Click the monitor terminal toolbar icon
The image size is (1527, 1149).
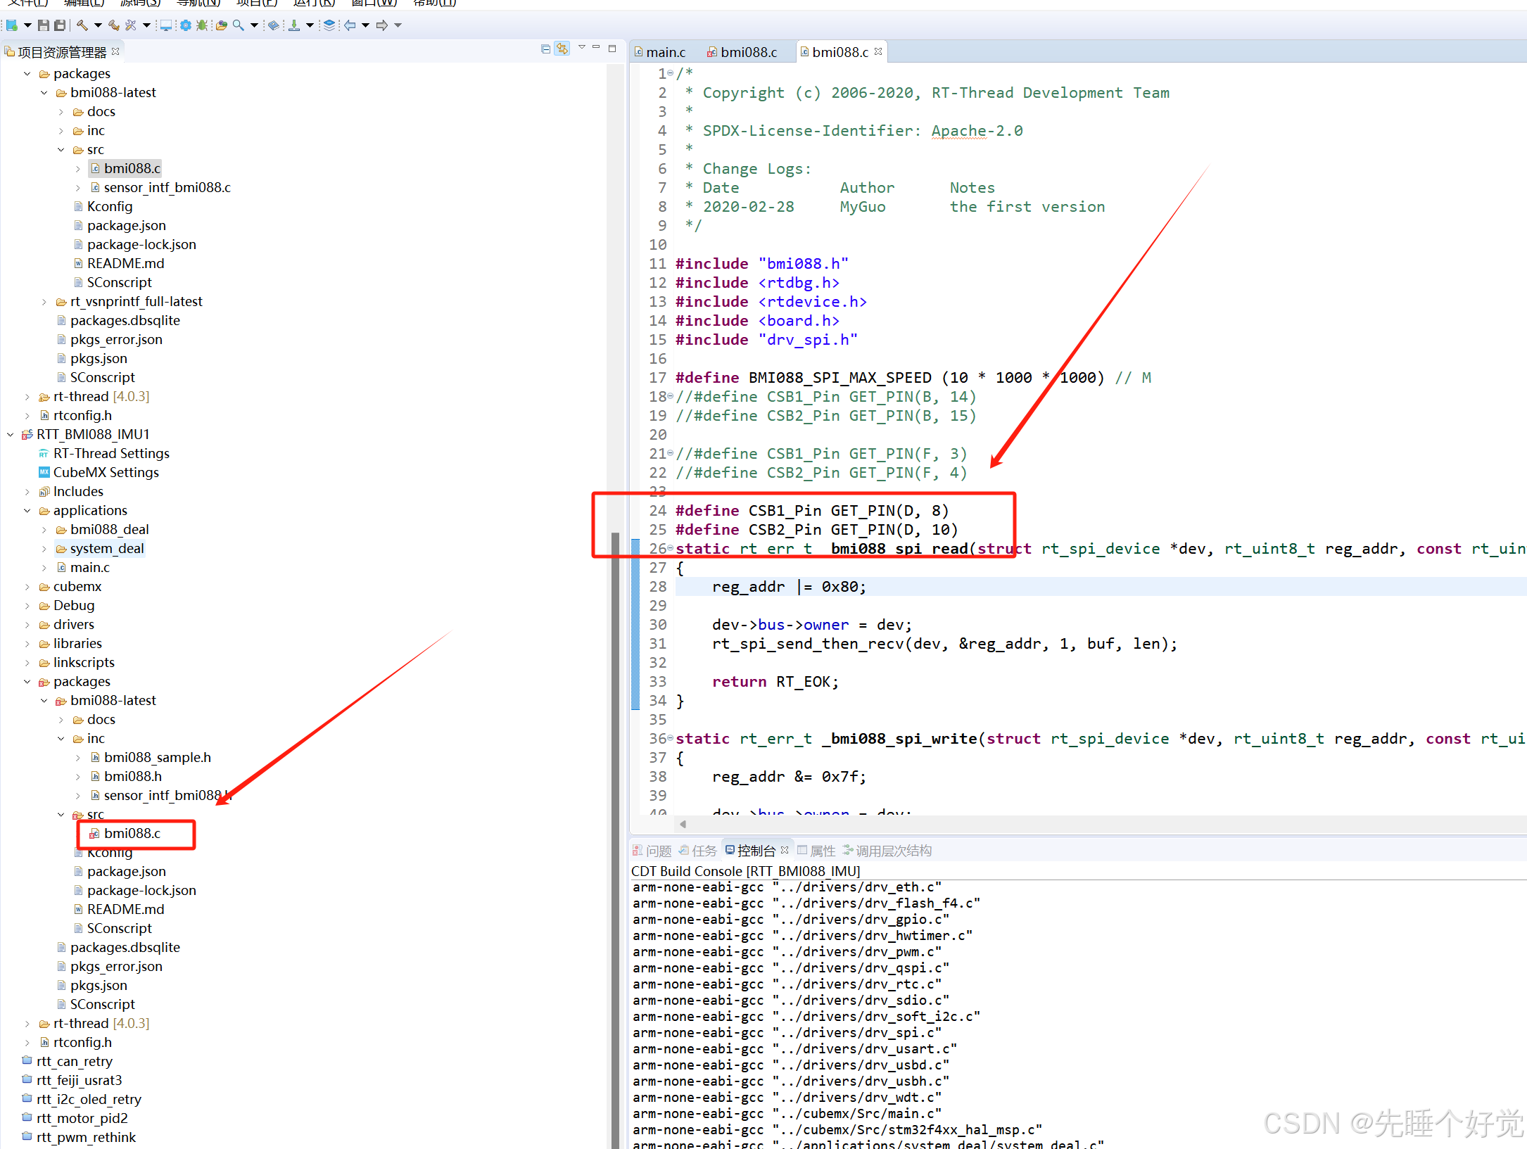166,25
